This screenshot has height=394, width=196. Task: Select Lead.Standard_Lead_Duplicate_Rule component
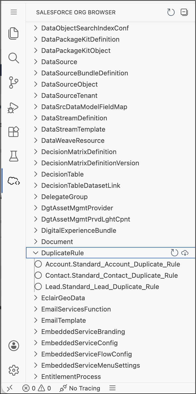(102, 287)
